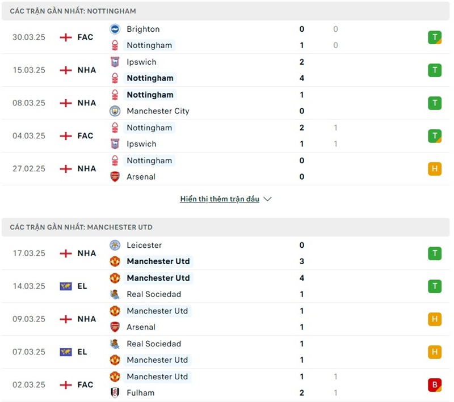Open Manchester Utd vs Real Sociedad 14.03.25
The height and width of the screenshot is (402, 454).
227,286
